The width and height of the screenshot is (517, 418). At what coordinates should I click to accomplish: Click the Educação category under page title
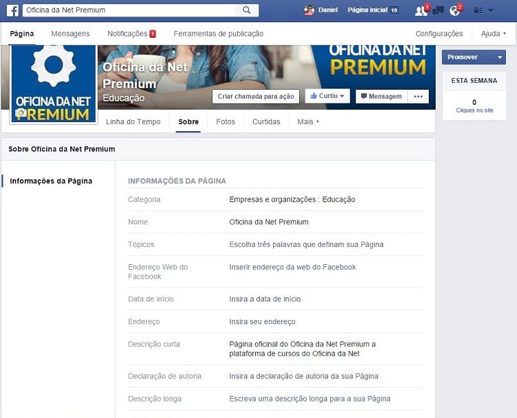(x=123, y=98)
